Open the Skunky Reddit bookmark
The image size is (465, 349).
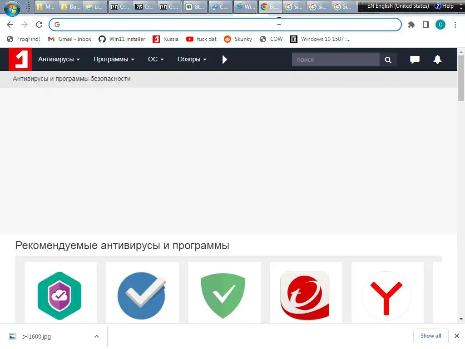click(238, 39)
